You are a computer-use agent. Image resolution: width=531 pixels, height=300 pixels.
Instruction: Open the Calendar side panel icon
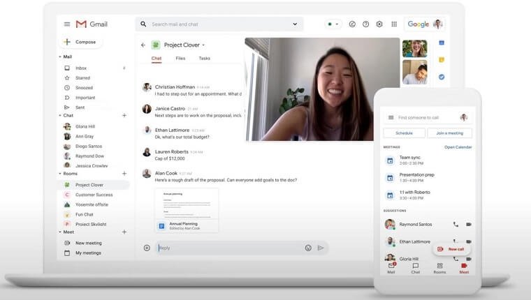point(442,43)
